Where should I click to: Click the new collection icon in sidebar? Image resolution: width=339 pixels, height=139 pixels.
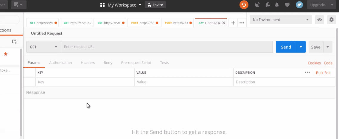pos(14,42)
